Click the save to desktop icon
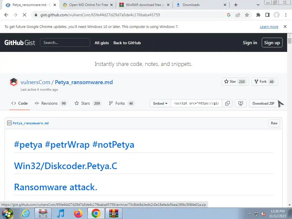This screenshot has width=292, height=219. coord(241,103)
